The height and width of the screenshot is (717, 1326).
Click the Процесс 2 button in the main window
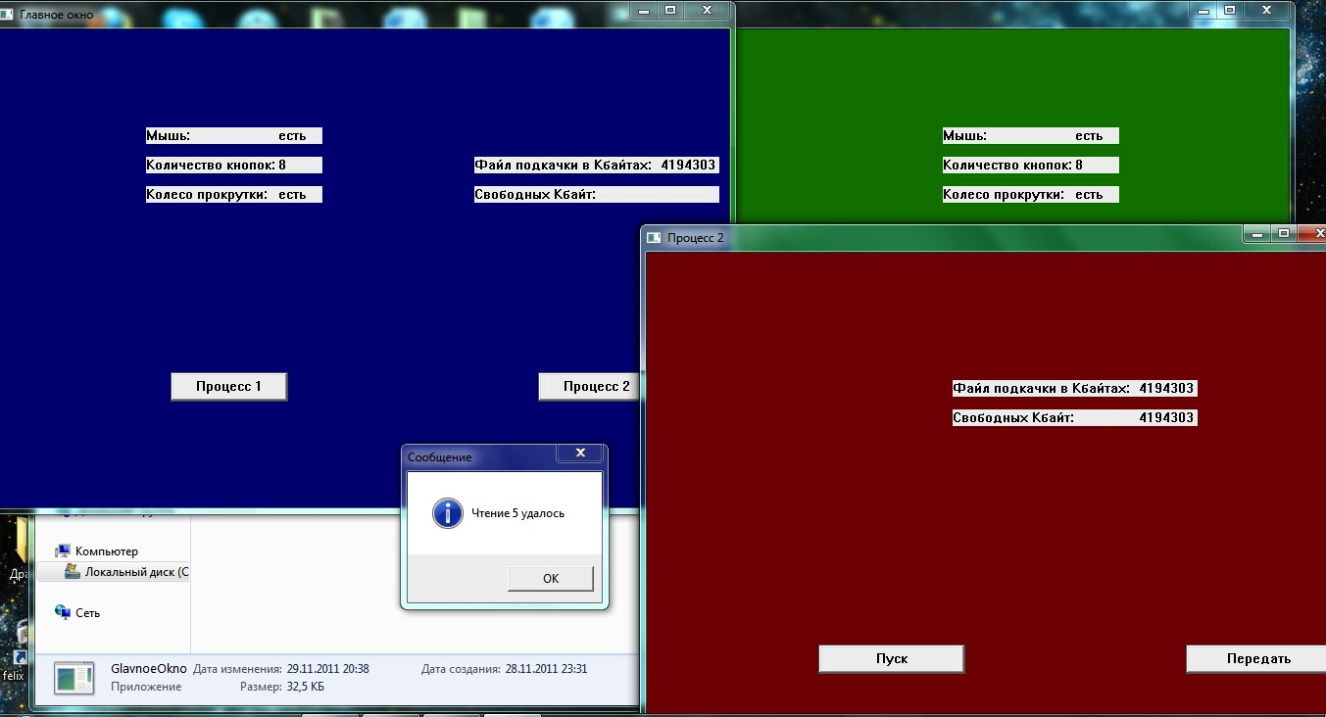(x=588, y=387)
